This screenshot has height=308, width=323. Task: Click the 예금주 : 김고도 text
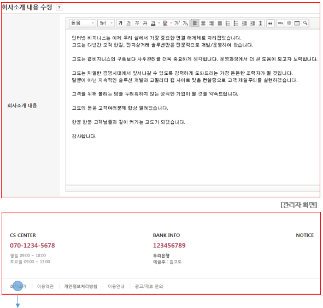click(x=167, y=262)
